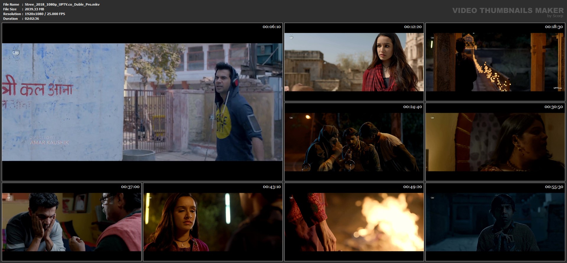
Task: Click the 00:06:10 timestamp text
Action: [x=272, y=27]
